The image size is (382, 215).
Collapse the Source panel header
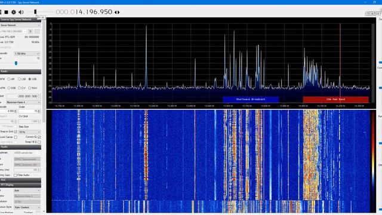tap(20, 20)
